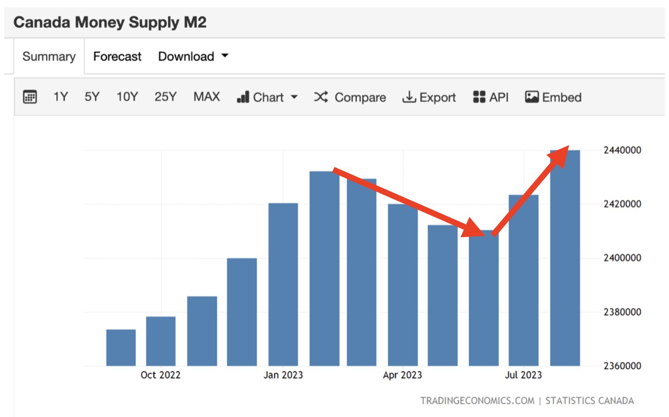The width and height of the screenshot is (669, 417).
Task: Open the API option
Action: (491, 97)
